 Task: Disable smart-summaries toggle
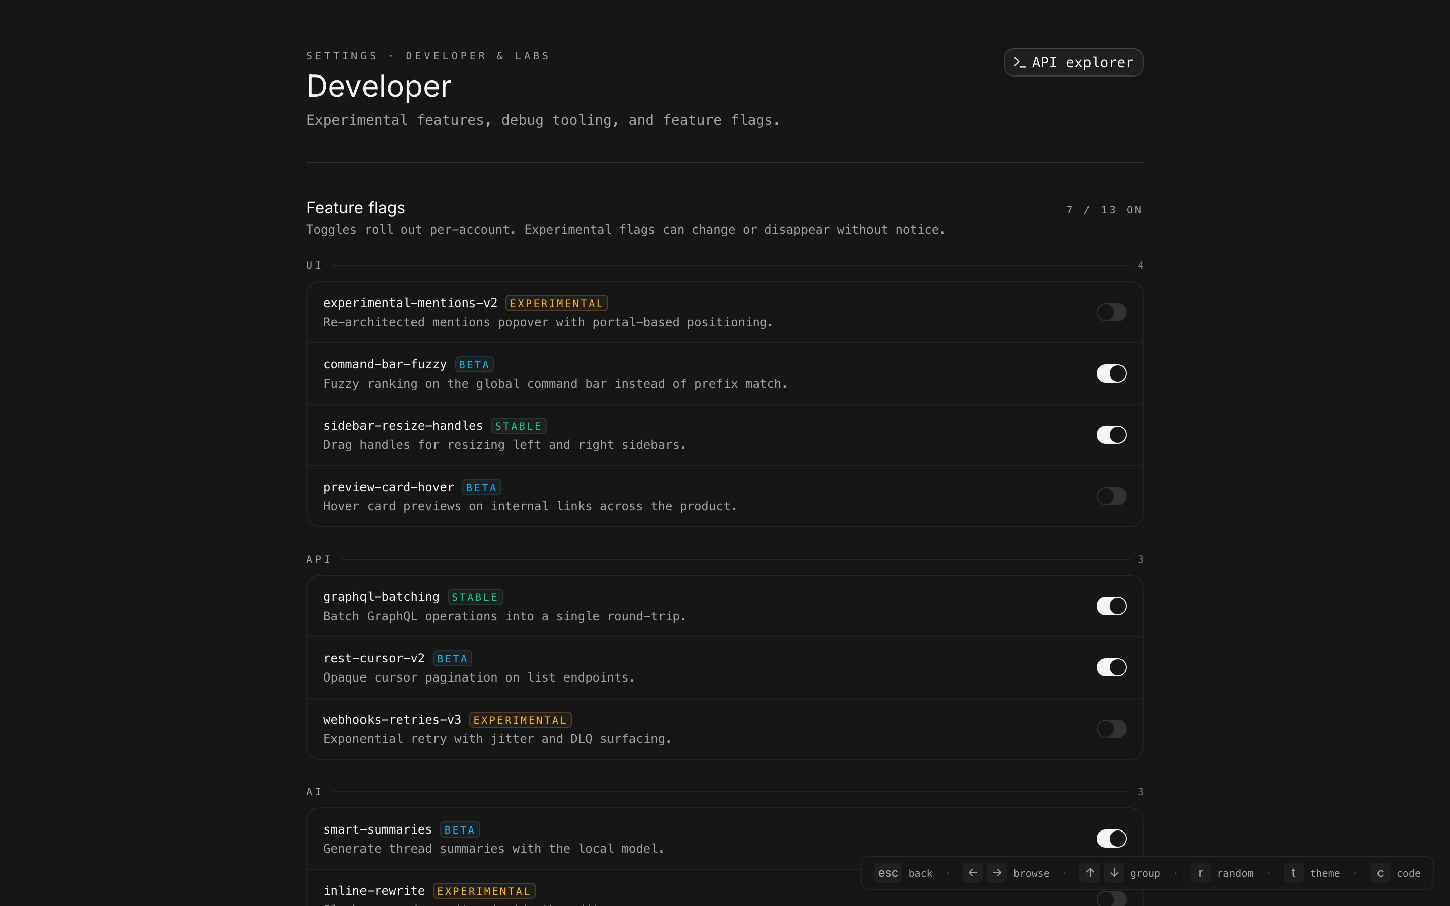coord(1111,838)
